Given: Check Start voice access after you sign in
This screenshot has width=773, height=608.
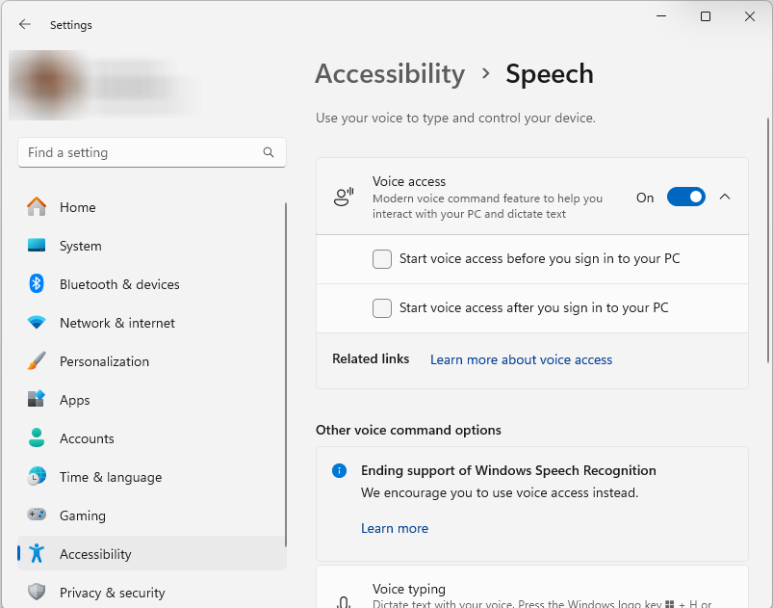Looking at the screenshot, I should point(382,308).
